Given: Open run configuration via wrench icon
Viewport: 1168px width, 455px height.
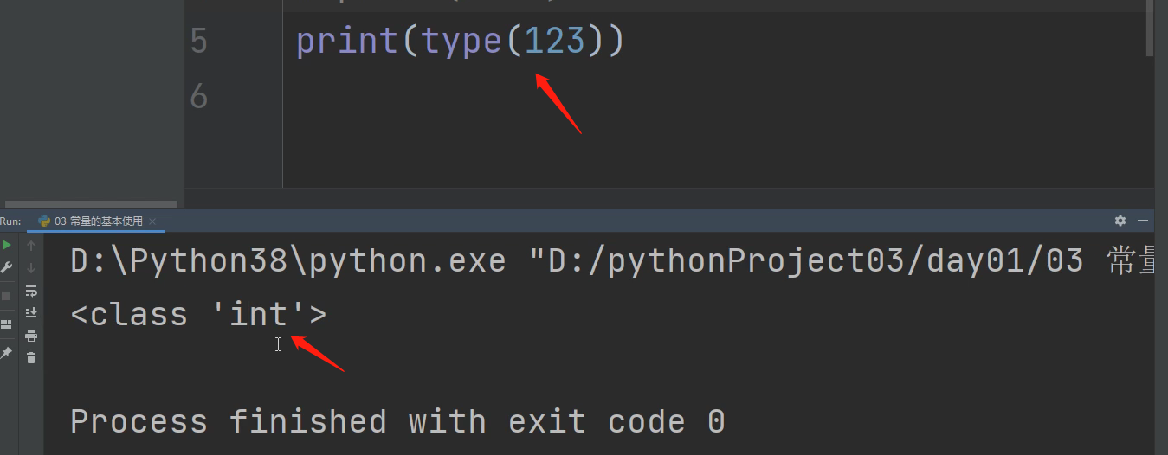Looking at the screenshot, I should pyautogui.click(x=7, y=268).
